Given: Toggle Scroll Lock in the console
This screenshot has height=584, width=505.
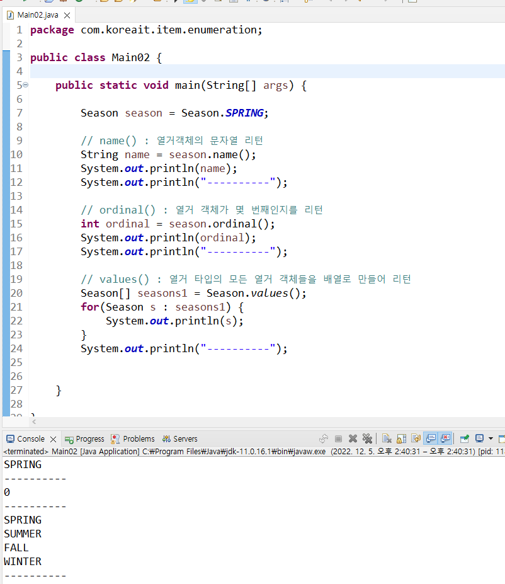Looking at the screenshot, I should click(402, 438).
